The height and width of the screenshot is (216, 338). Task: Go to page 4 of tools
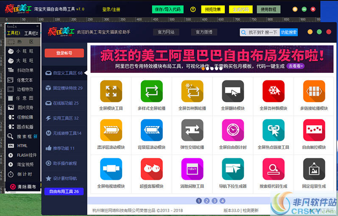tap(223, 201)
